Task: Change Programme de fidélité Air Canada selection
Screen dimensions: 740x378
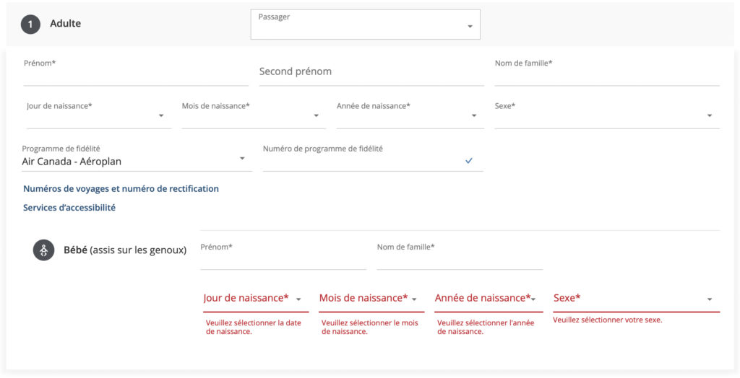Action: point(137,159)
